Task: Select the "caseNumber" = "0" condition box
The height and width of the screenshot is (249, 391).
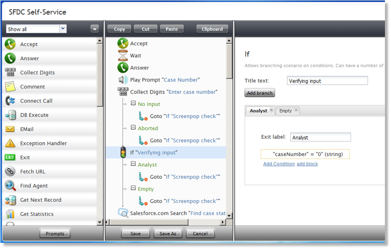Action: click(305, 154)
